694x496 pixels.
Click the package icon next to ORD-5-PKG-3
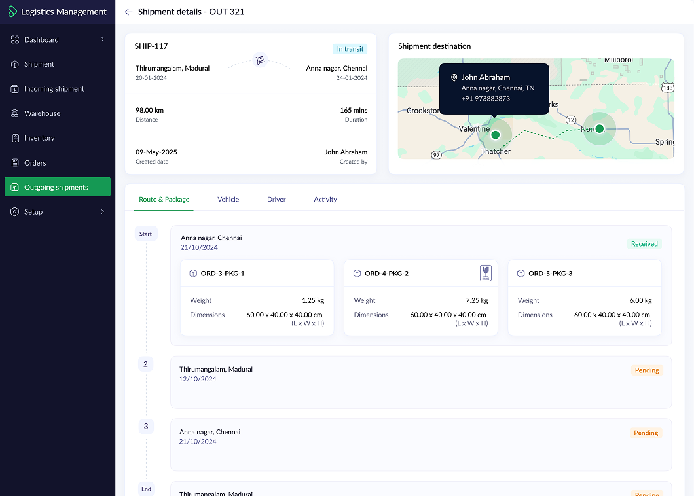(521, 274)
